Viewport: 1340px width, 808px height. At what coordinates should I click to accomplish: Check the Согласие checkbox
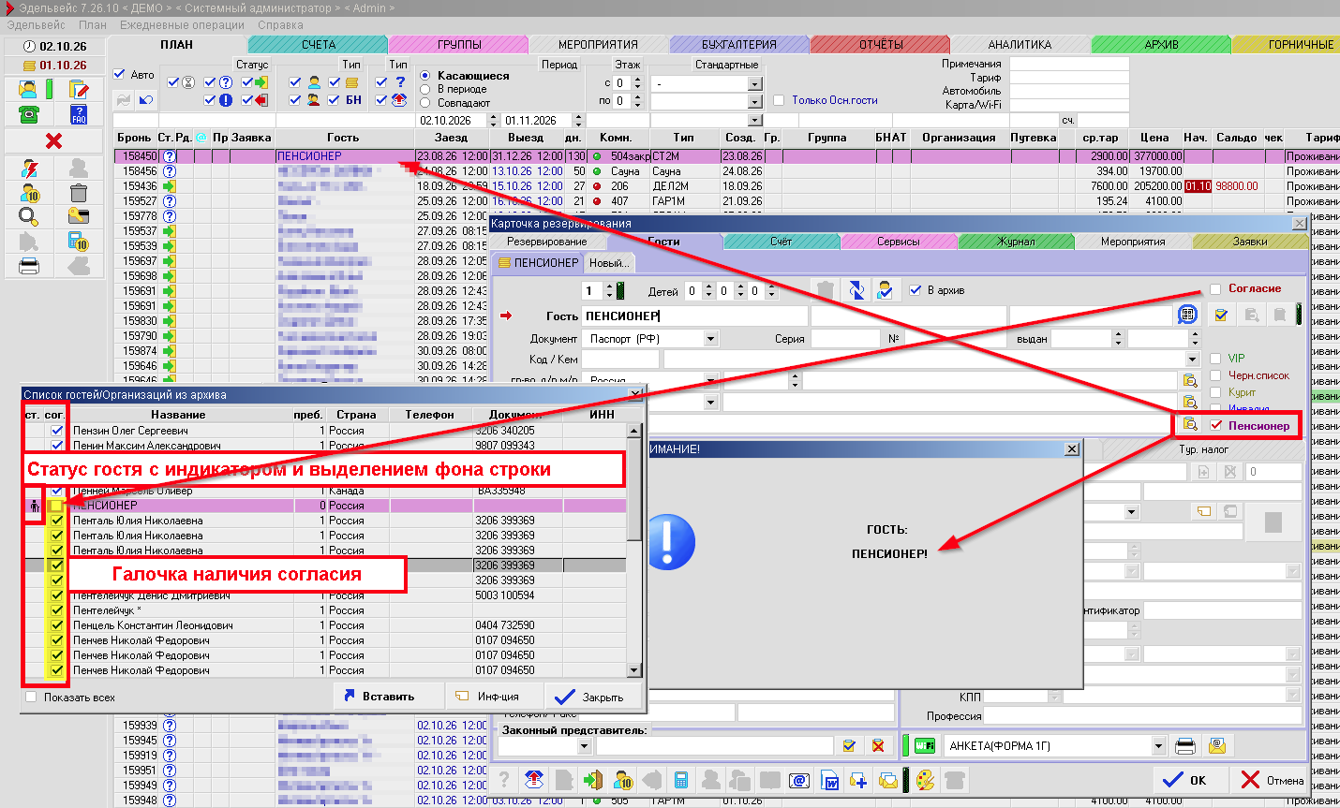[1215, 288]
